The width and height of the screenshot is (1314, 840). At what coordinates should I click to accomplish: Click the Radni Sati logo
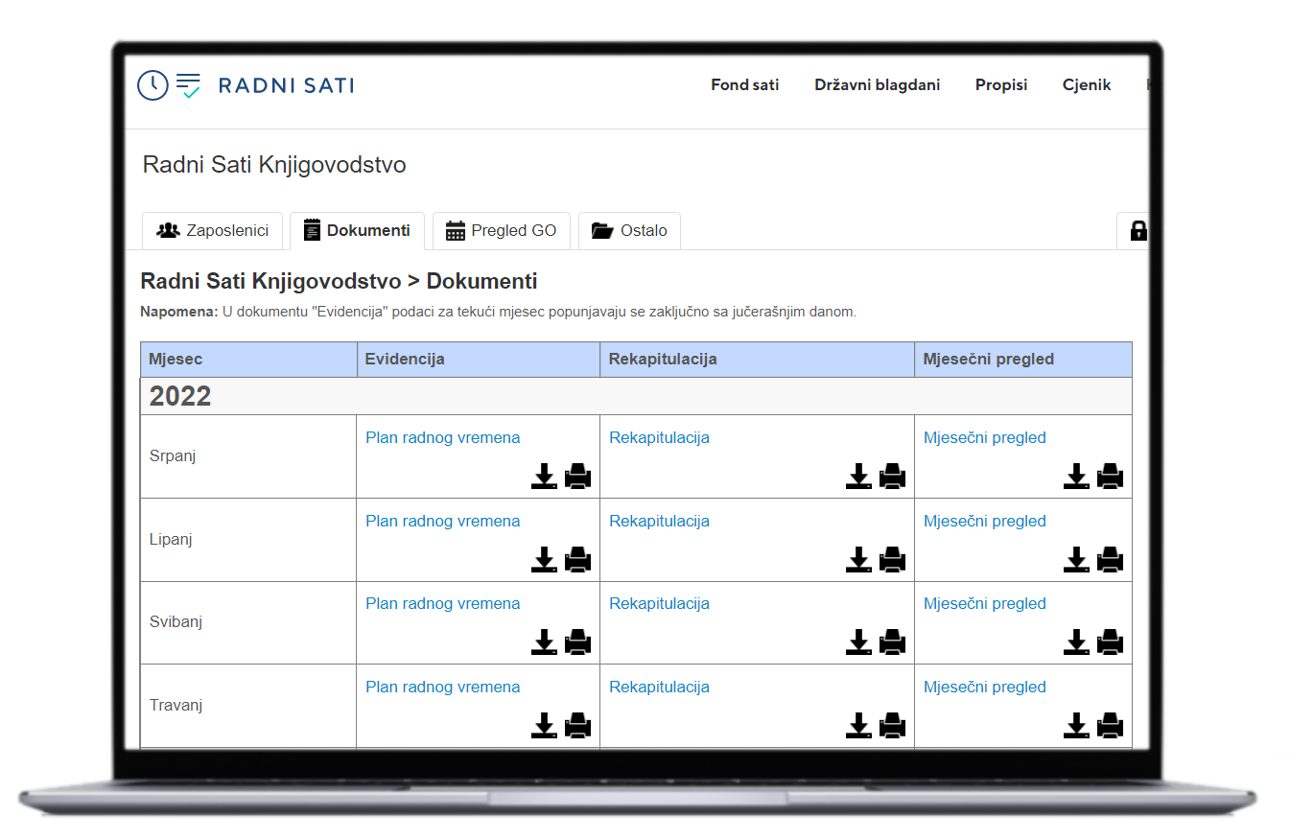(246, 85)
